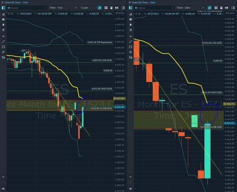Click '4,433.50 LOW 8/28' label in 15m chart
The width and height of the screenshot is (237, 192).
click(102, 60)
